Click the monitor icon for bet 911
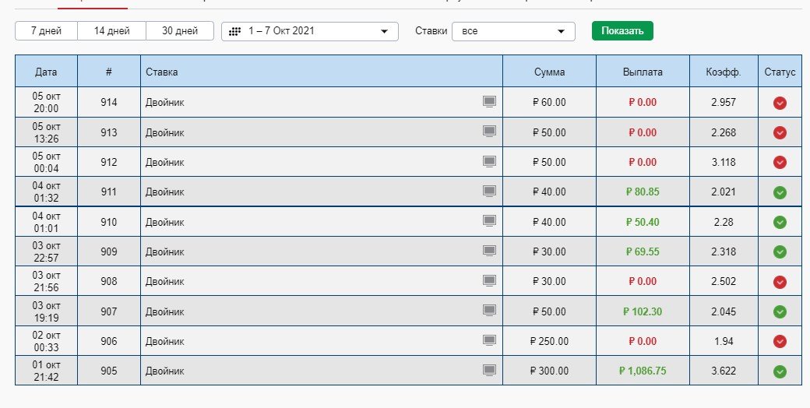This screenshot has height=408, width=810. [489, 192]
